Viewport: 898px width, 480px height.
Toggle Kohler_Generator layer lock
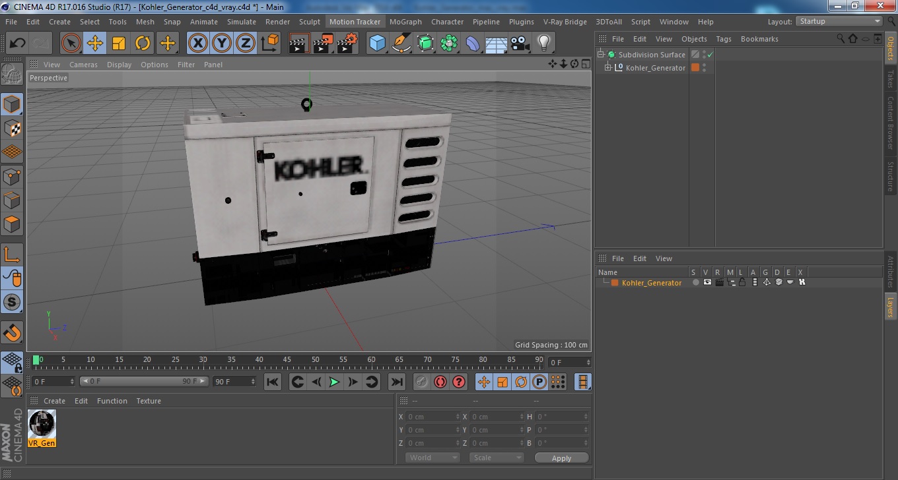[742, 282]
